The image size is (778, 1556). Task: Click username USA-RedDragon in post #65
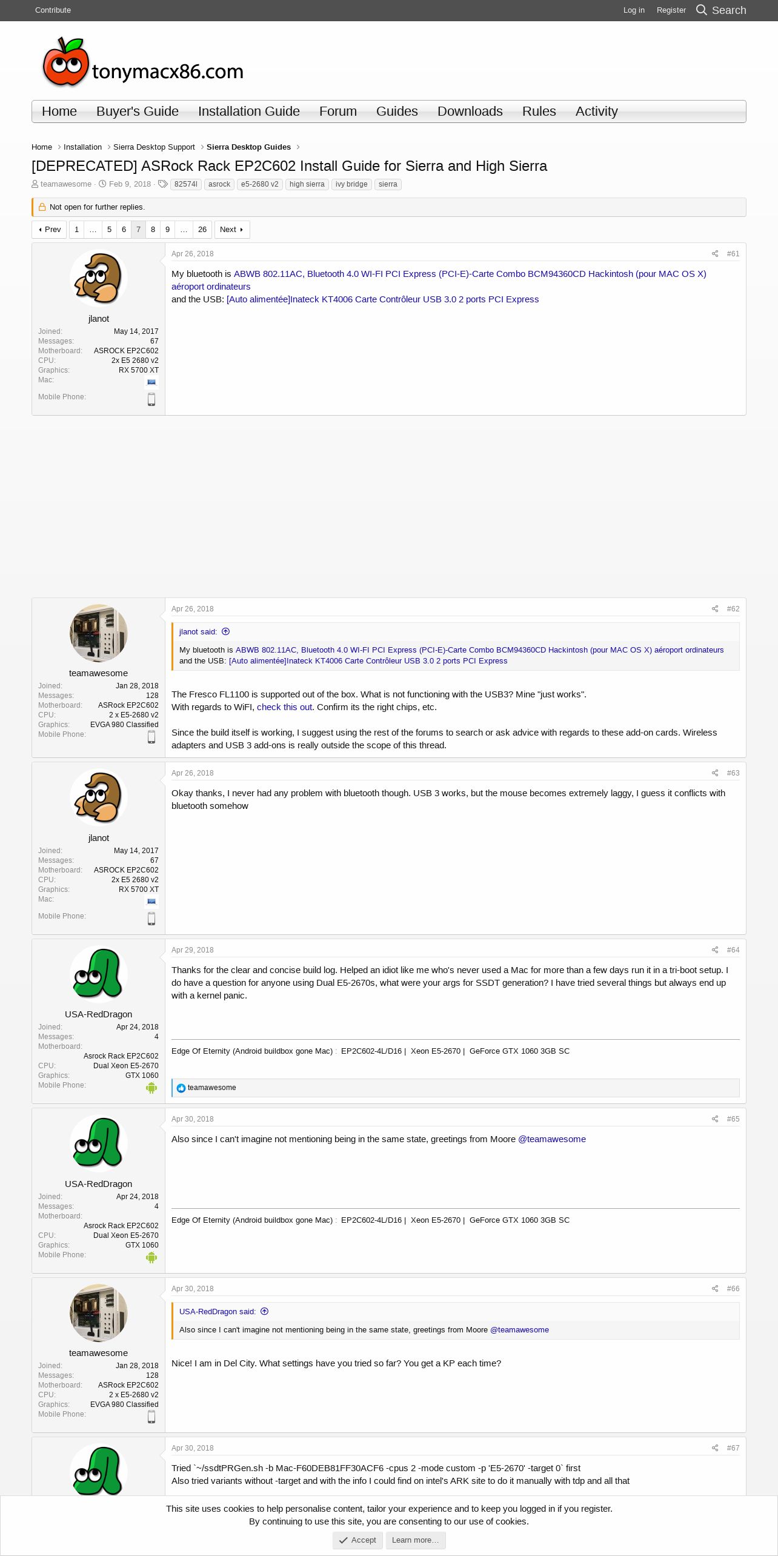(99, 1184)
